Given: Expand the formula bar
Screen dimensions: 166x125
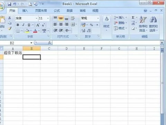Looking at the screenshot, I should coord(162,43).
